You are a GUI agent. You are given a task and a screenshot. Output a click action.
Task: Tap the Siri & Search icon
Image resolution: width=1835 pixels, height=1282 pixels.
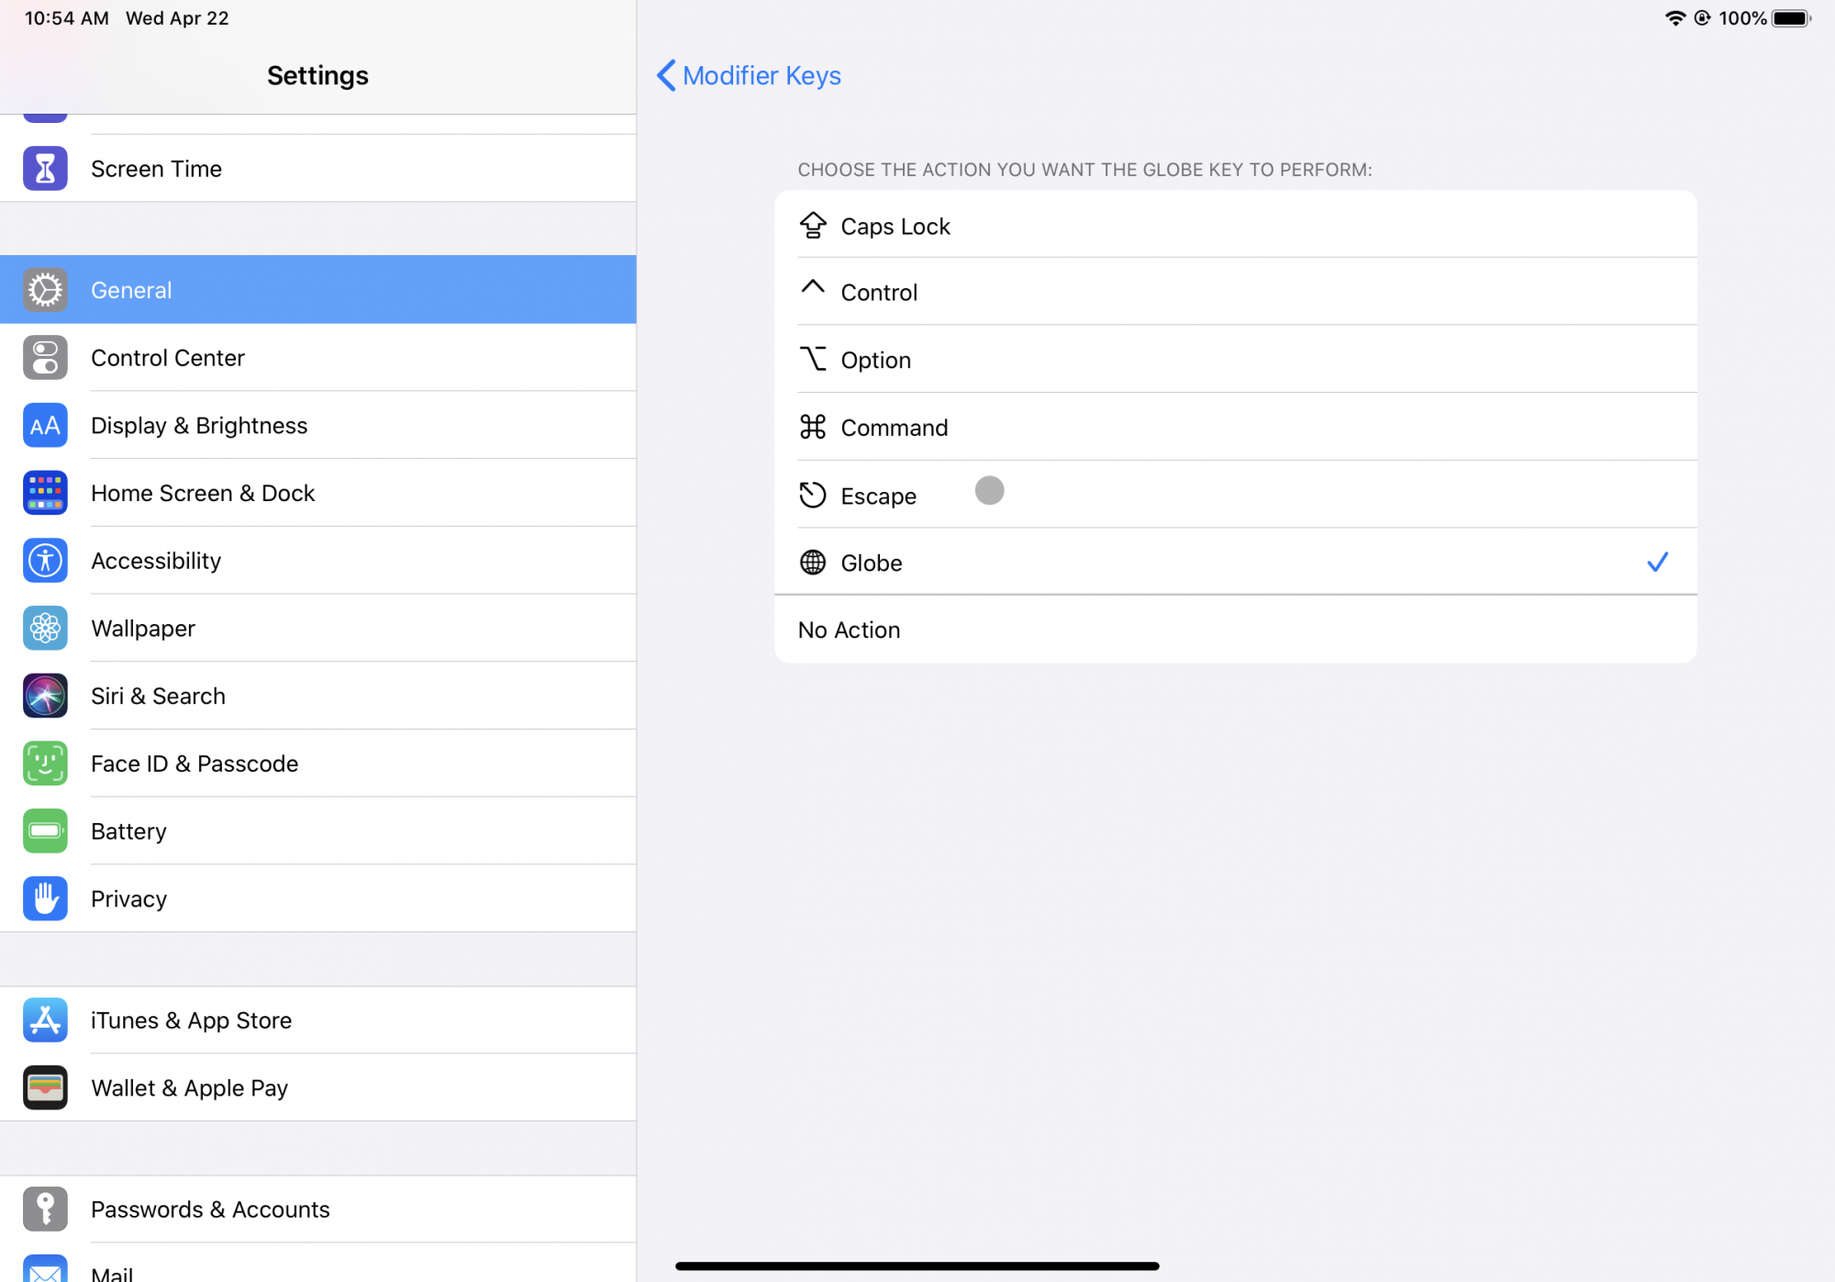click(45, 696)
